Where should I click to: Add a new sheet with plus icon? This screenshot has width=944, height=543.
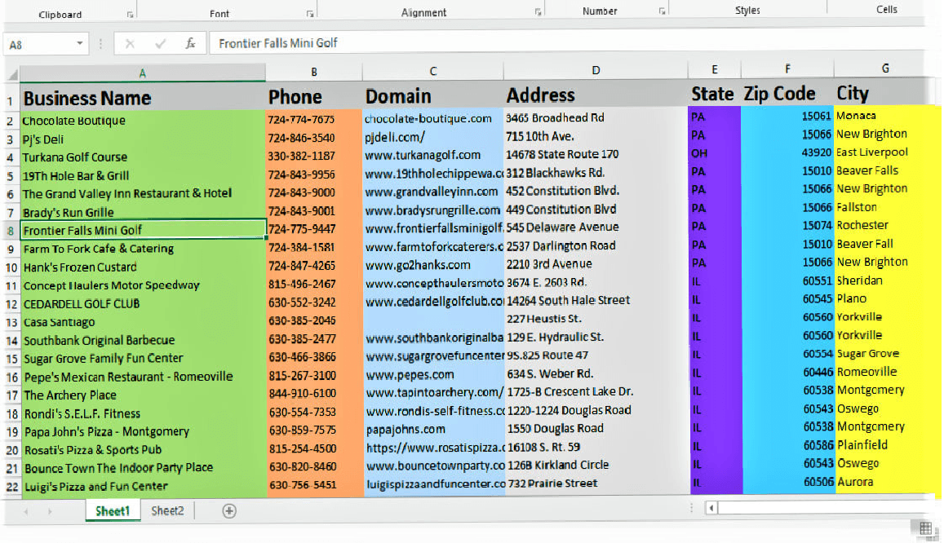coord(229,511)
